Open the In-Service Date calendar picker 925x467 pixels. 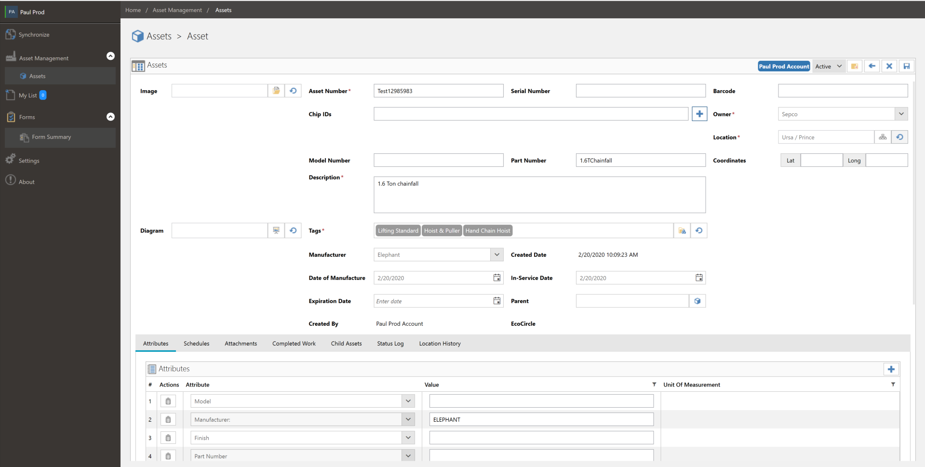(x=699, y=278)
